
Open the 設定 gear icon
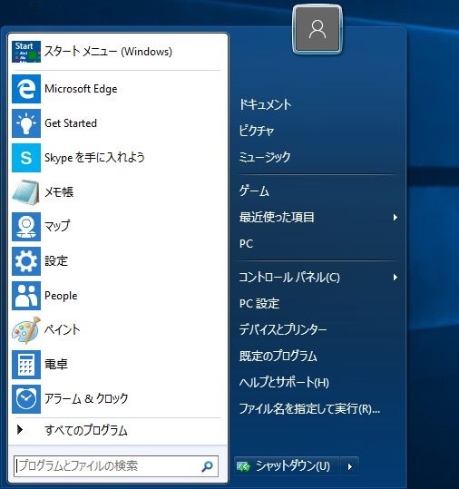(x=26, y=261)
